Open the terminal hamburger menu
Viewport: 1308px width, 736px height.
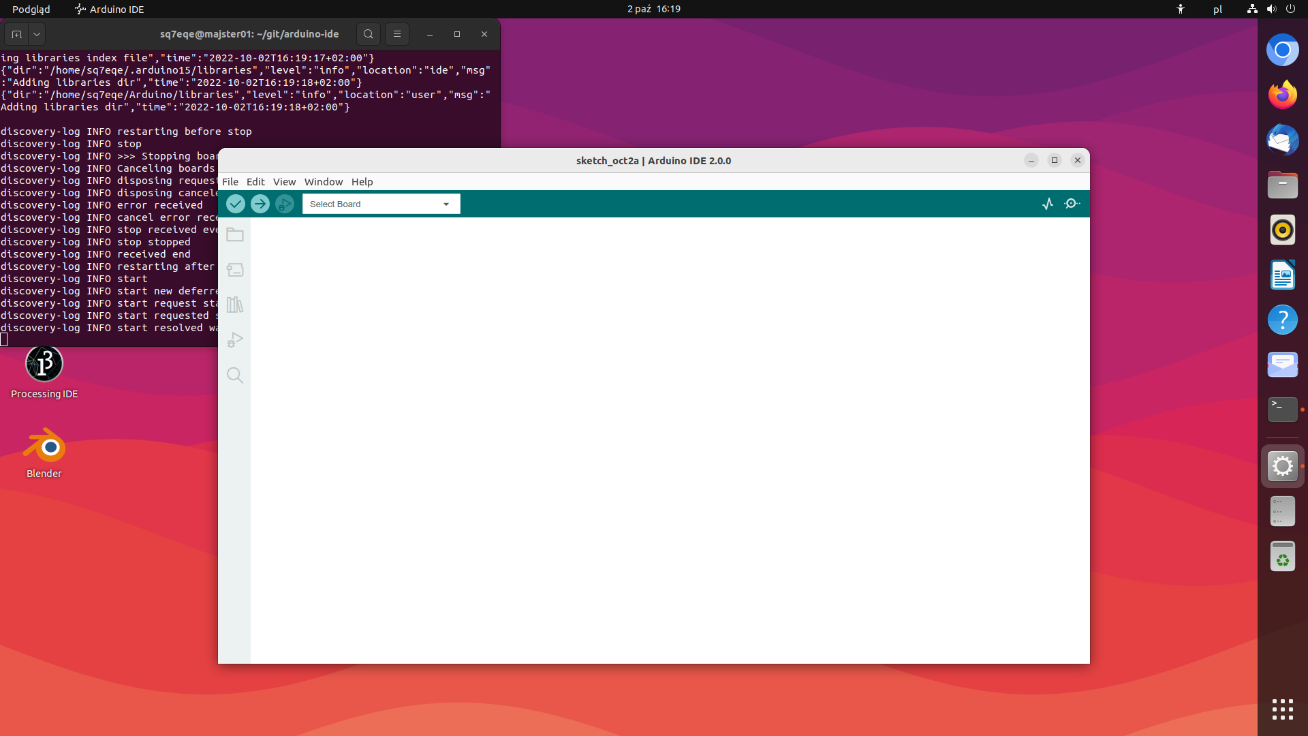pos(397,34)
